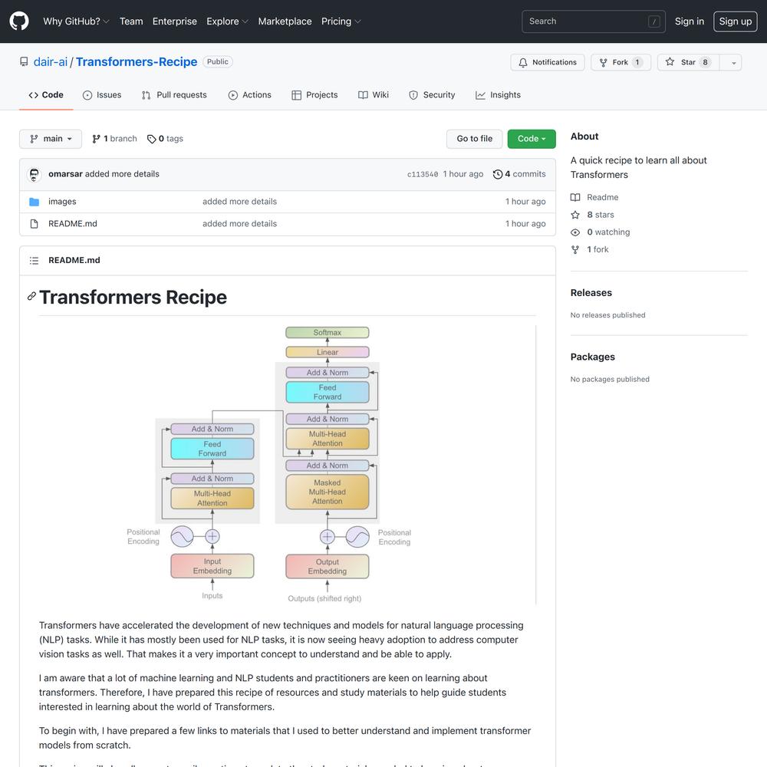Click the Readme link in About
The height and width of the screenshot is (767, 767).
point(594,198)
